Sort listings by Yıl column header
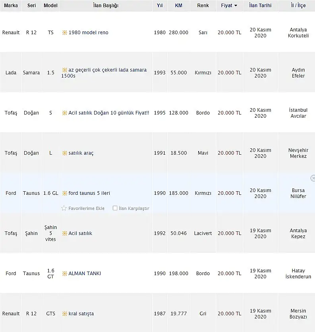Viewport: 315px width, 332px height. point(160,6)
